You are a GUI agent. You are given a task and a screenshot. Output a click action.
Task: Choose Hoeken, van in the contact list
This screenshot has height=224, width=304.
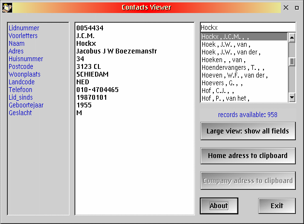click(x=244, y=60)
